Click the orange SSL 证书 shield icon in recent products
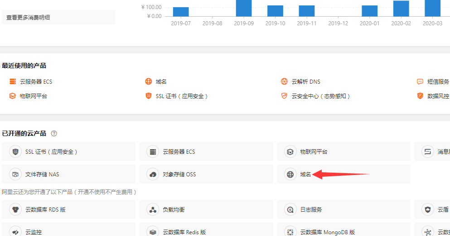The height and width of the screenshot is (236, 450). (x=148, y=96)
